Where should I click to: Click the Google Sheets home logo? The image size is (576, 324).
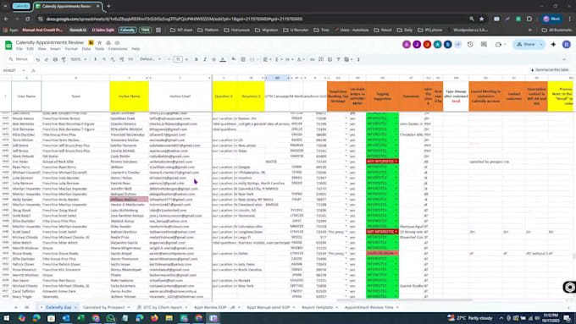[8, 45]
